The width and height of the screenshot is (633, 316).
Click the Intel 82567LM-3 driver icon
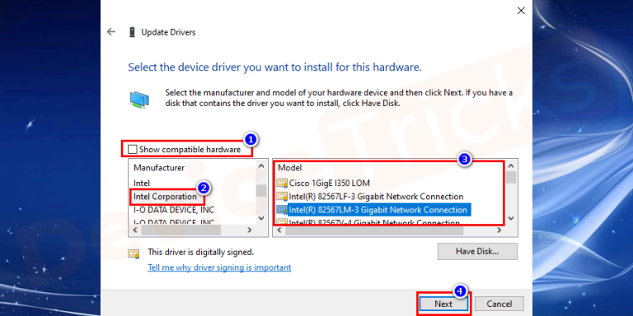click(281, 210)
